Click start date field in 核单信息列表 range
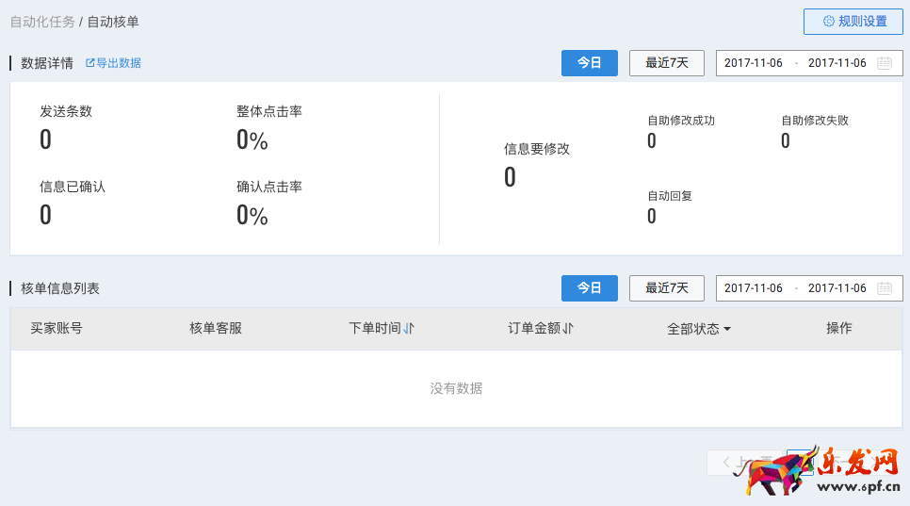Image resolution: width=910 pixels, height=506 pixels. tap(754, 288)
